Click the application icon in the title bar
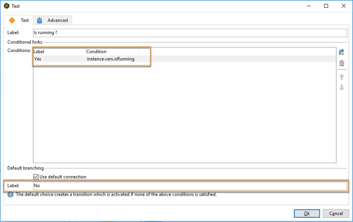Screen dimensions: 353x222 click(x=7, y=6)
